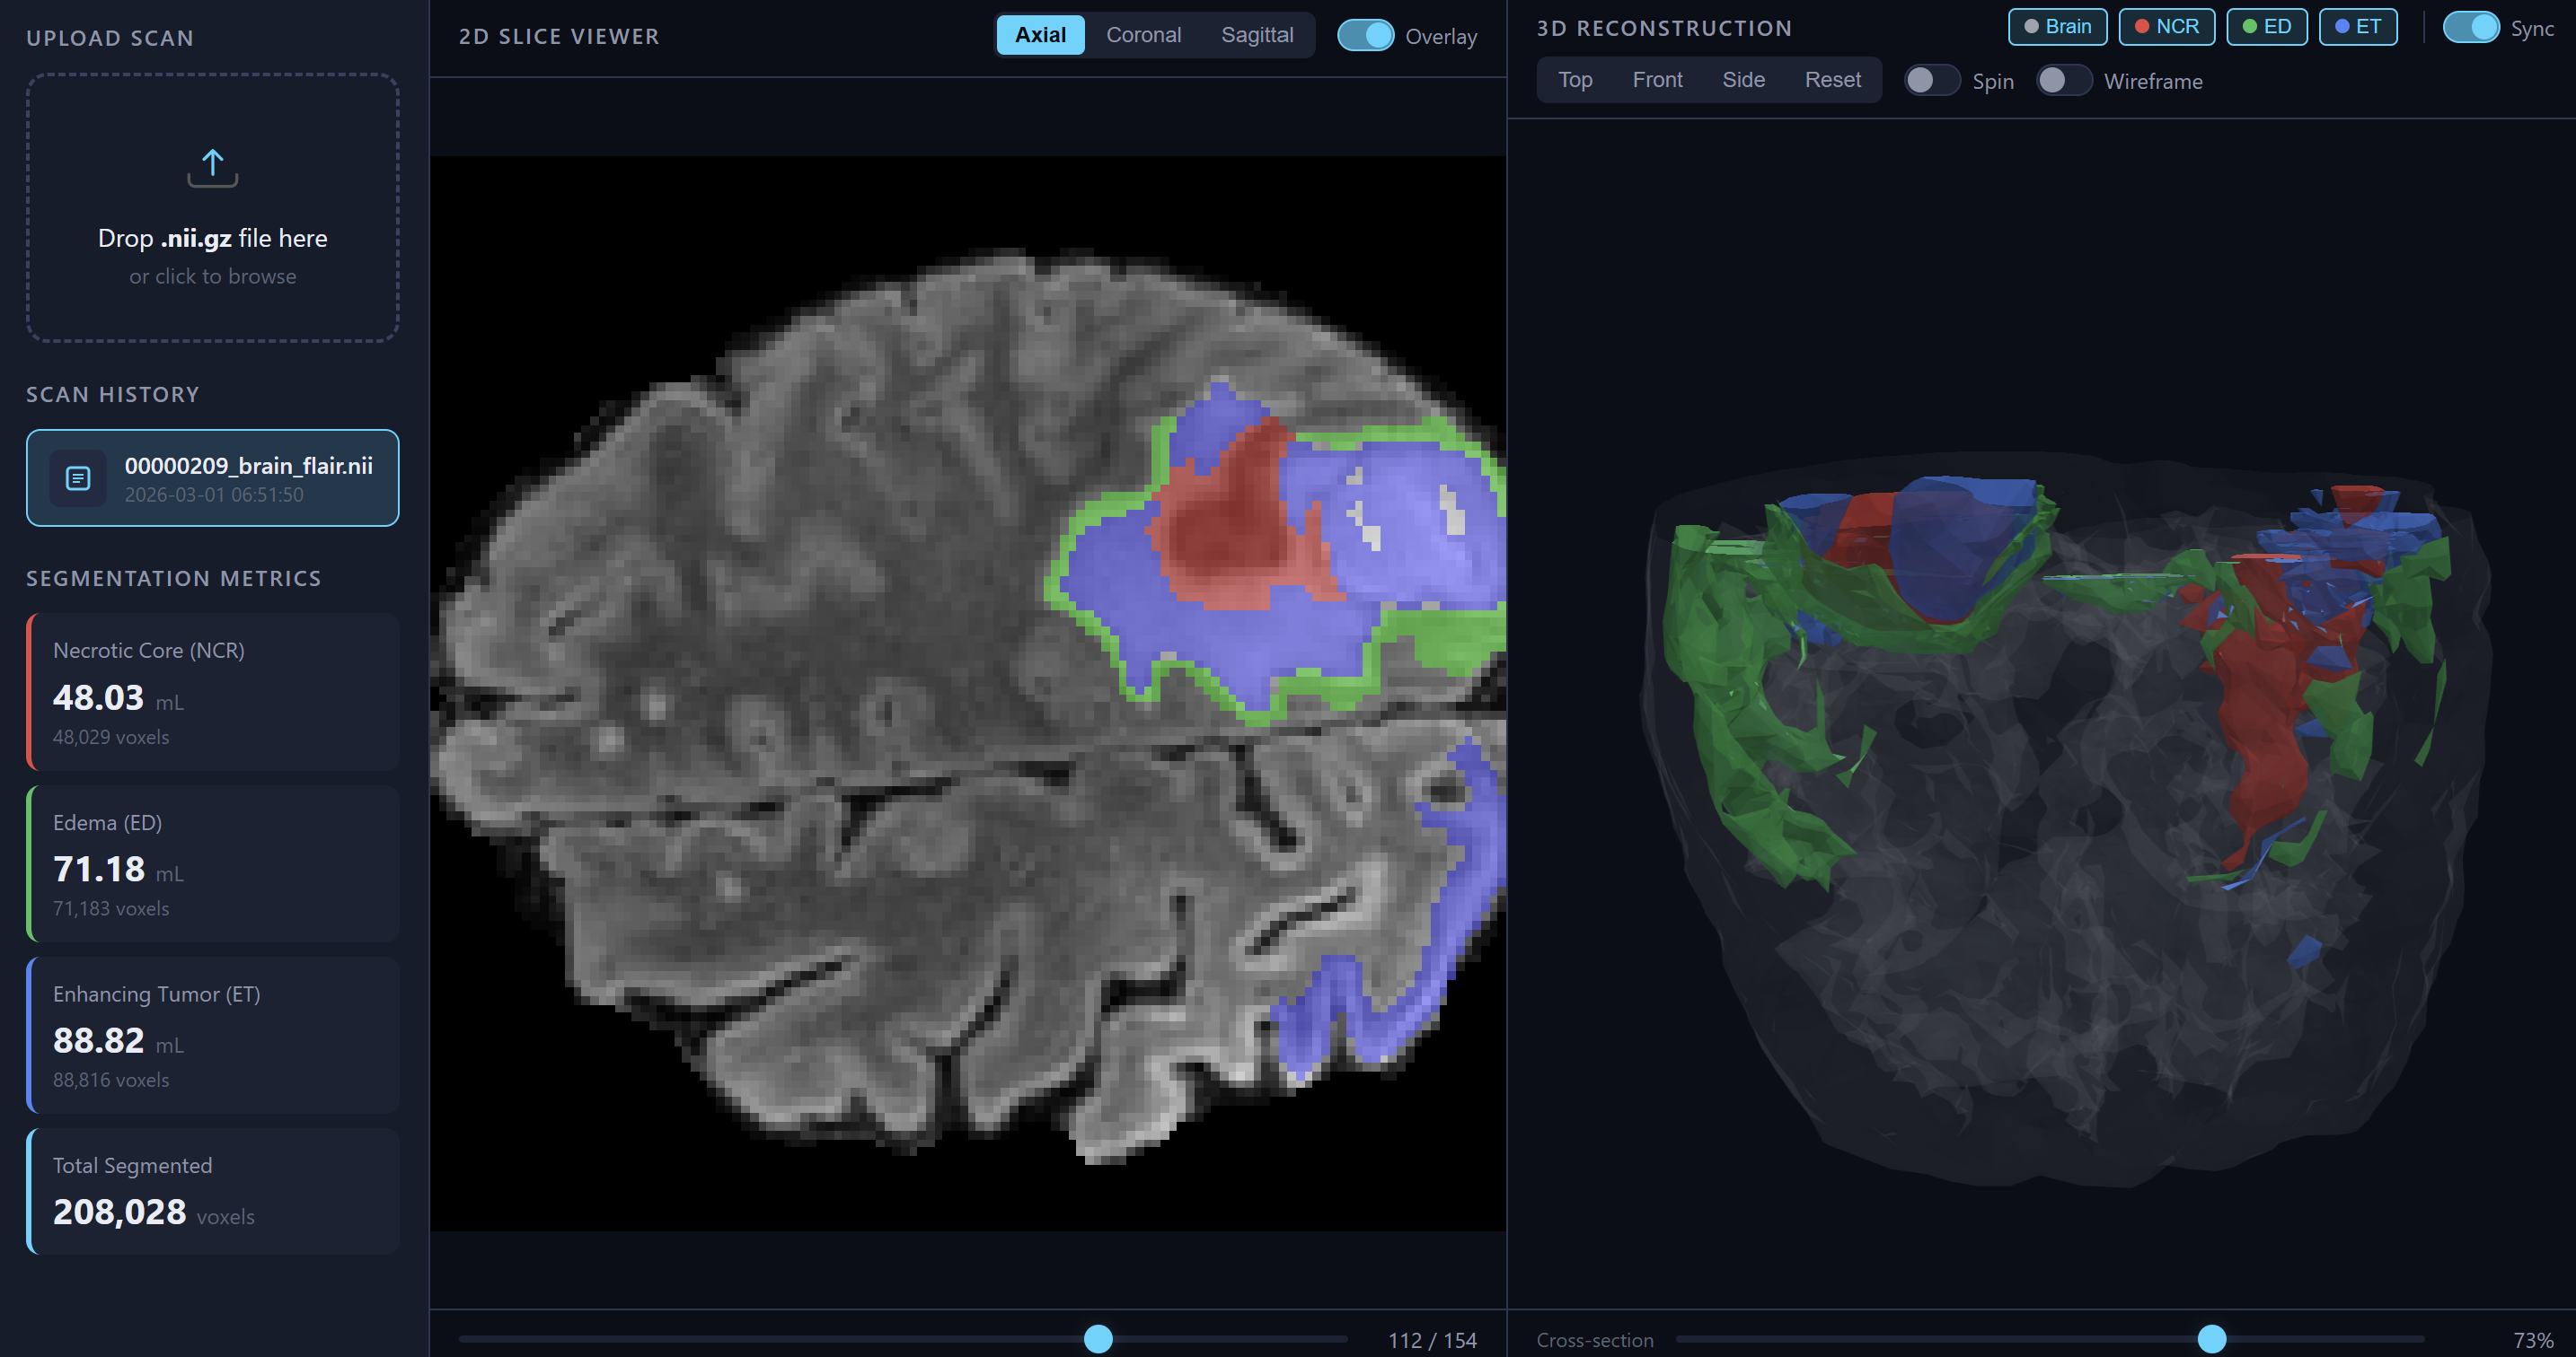Click the Cross-section slider handle

(2211, 1339)
